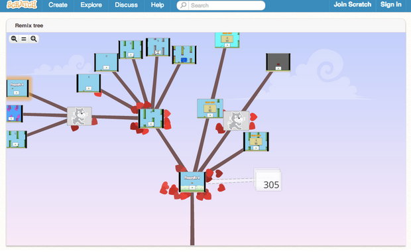Go to the Discuss forums
The width and height of the screenshot is (411, 252).
click(126, 5)
